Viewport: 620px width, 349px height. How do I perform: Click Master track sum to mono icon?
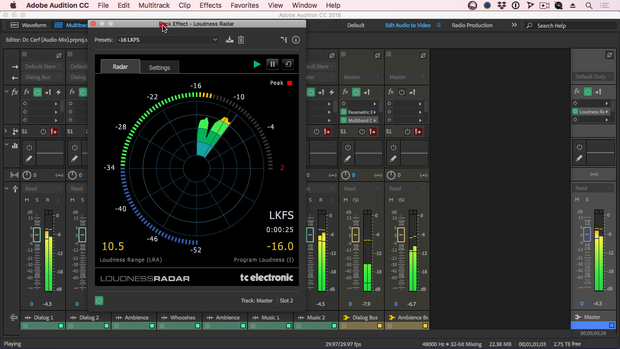(x=593, y=174)
